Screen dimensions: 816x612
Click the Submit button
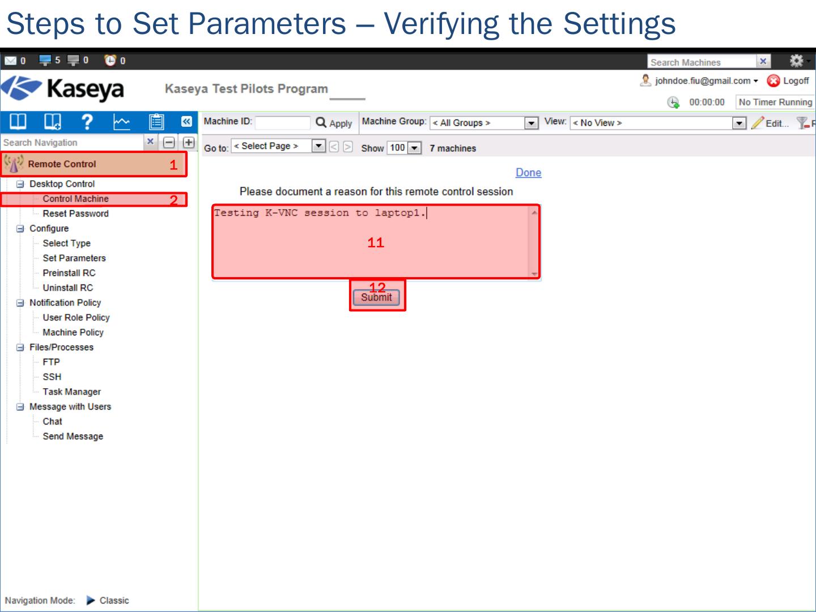[376, 297]
